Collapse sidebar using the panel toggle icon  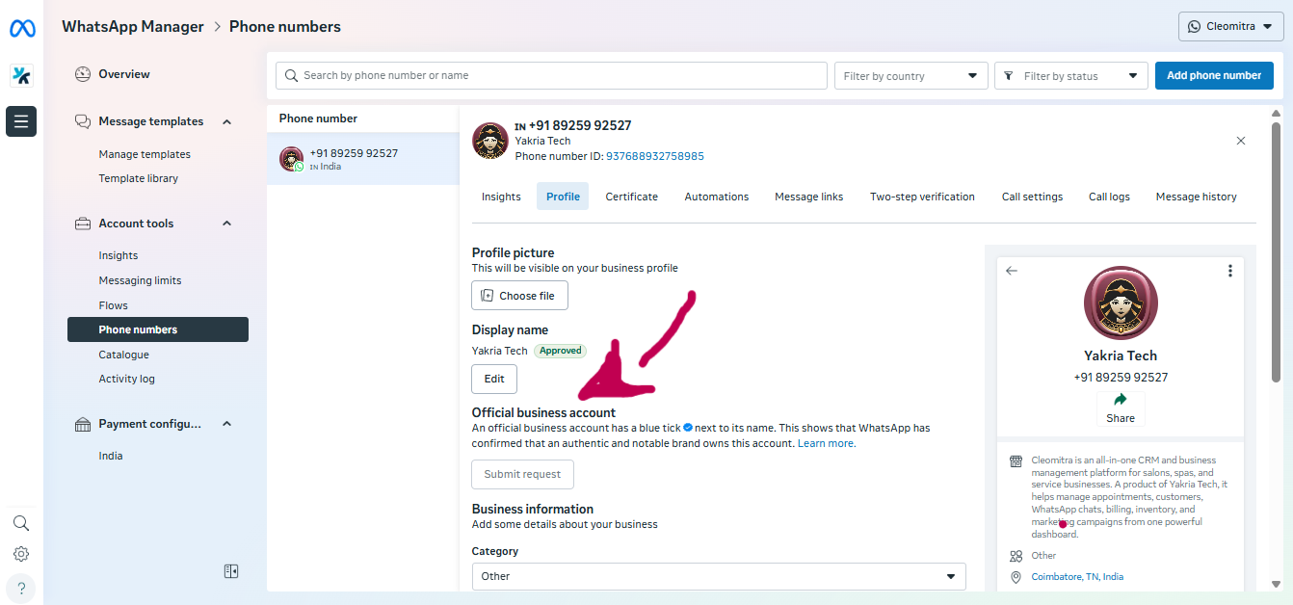pos(231,571)
